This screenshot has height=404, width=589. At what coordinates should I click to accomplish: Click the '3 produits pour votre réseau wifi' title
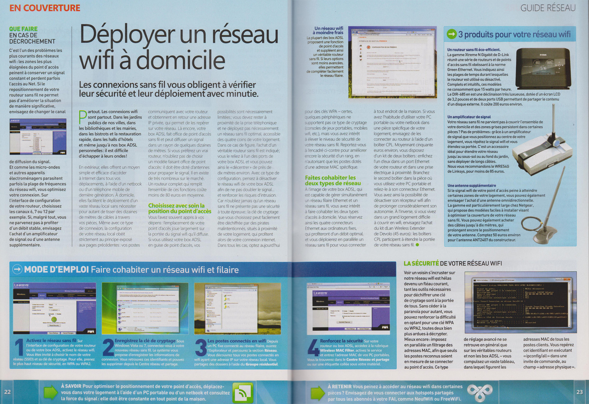click(514, 35)
